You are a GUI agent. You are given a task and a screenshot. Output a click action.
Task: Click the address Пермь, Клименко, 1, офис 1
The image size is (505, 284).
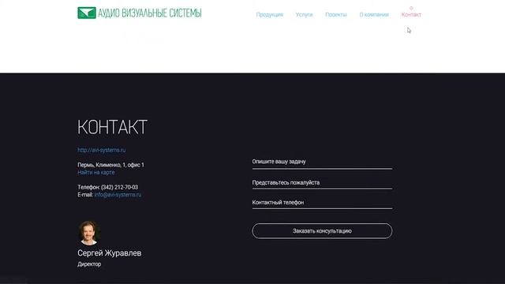110,165
